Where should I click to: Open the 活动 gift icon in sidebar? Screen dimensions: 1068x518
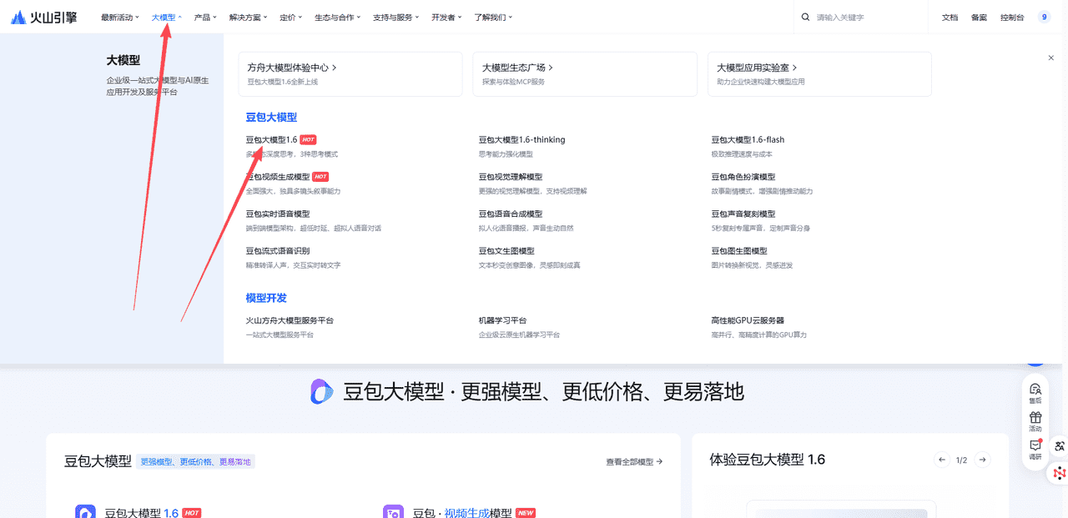click(x=1035, y=417)
